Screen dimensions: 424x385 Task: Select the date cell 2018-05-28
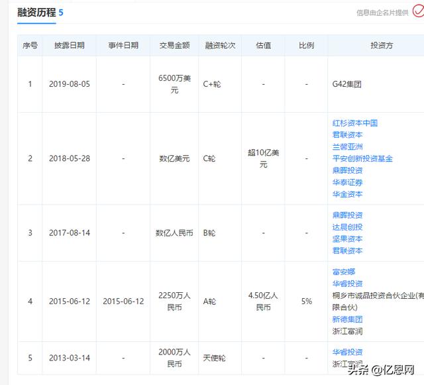click(x=70, y=158)
